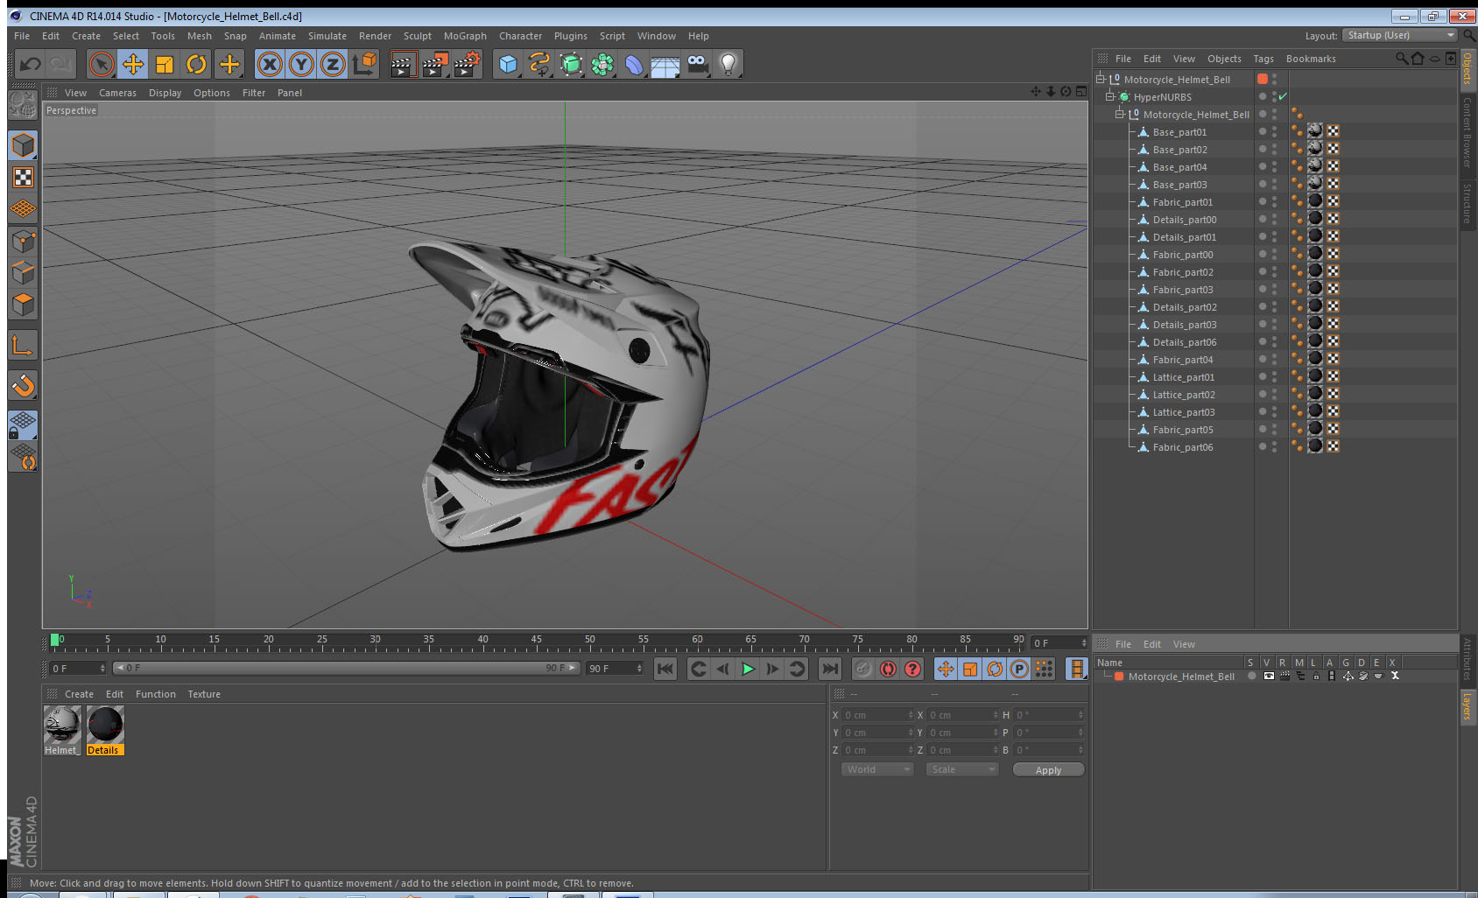Open the Mesh menu
The width and height of the screenshot is (1478, 898).
coord(199,36)
